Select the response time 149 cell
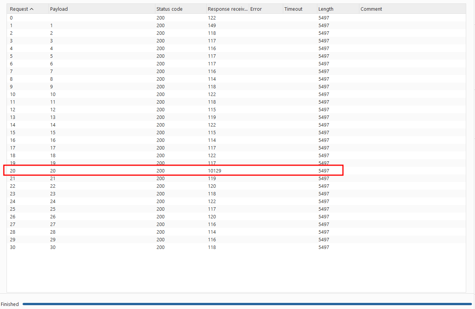Screen dimensions: 475x309 click(x=212, y=25)
